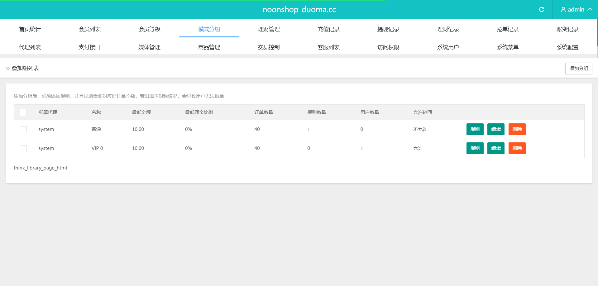Open the 商品管理 tab
This screenshot has height=286, width=598.
pyautogui.click(x=209, y=47)
